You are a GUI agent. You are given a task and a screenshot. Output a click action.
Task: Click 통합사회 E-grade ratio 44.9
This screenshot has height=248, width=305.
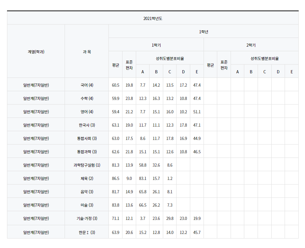coord(197,139)
